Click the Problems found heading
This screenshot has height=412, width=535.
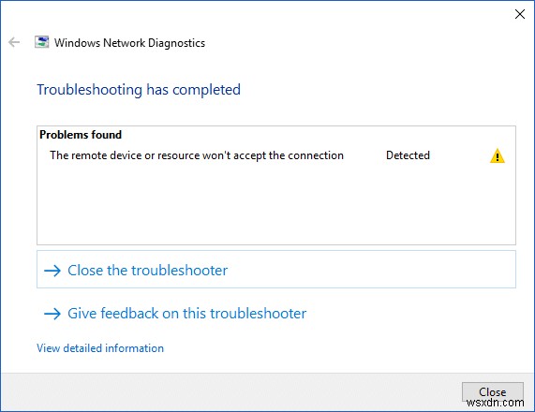click(x=81, y=135)
